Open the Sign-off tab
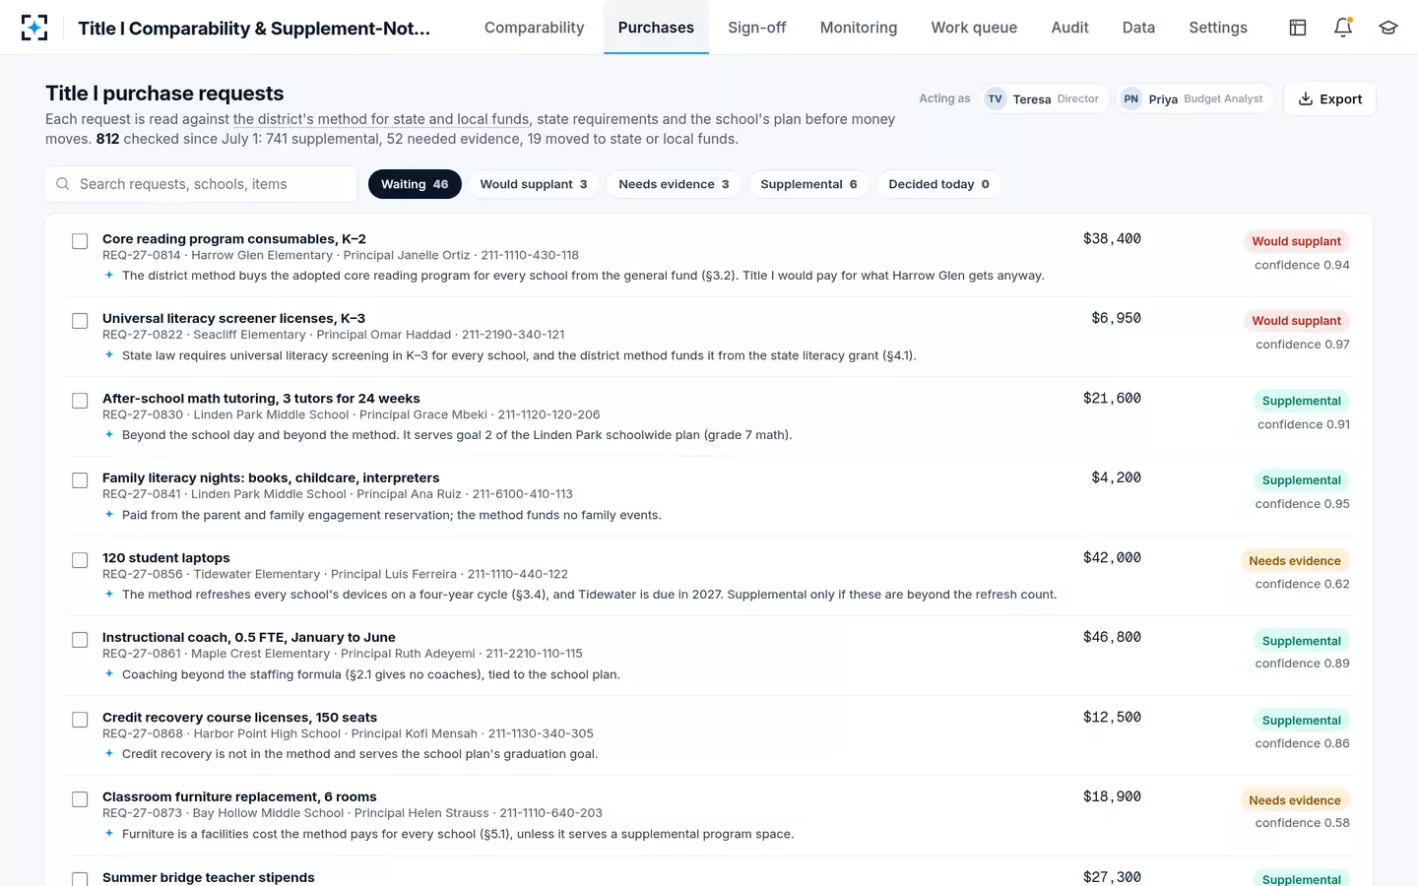This screenshot has height=886, width=1418. (x=757, y=28)
